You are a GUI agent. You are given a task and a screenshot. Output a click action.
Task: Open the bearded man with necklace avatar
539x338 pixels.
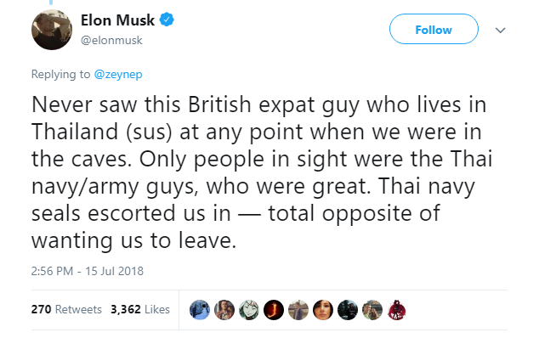click(x=224, y=310)
